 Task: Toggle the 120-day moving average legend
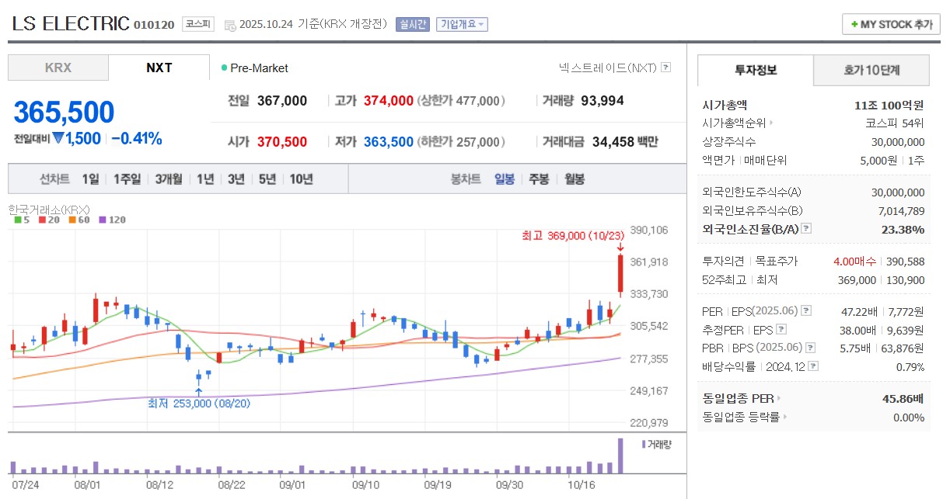102,220
